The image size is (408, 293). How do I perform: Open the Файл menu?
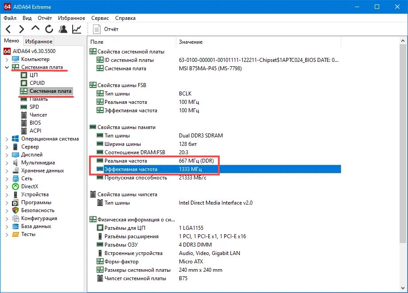click(10, 18)
